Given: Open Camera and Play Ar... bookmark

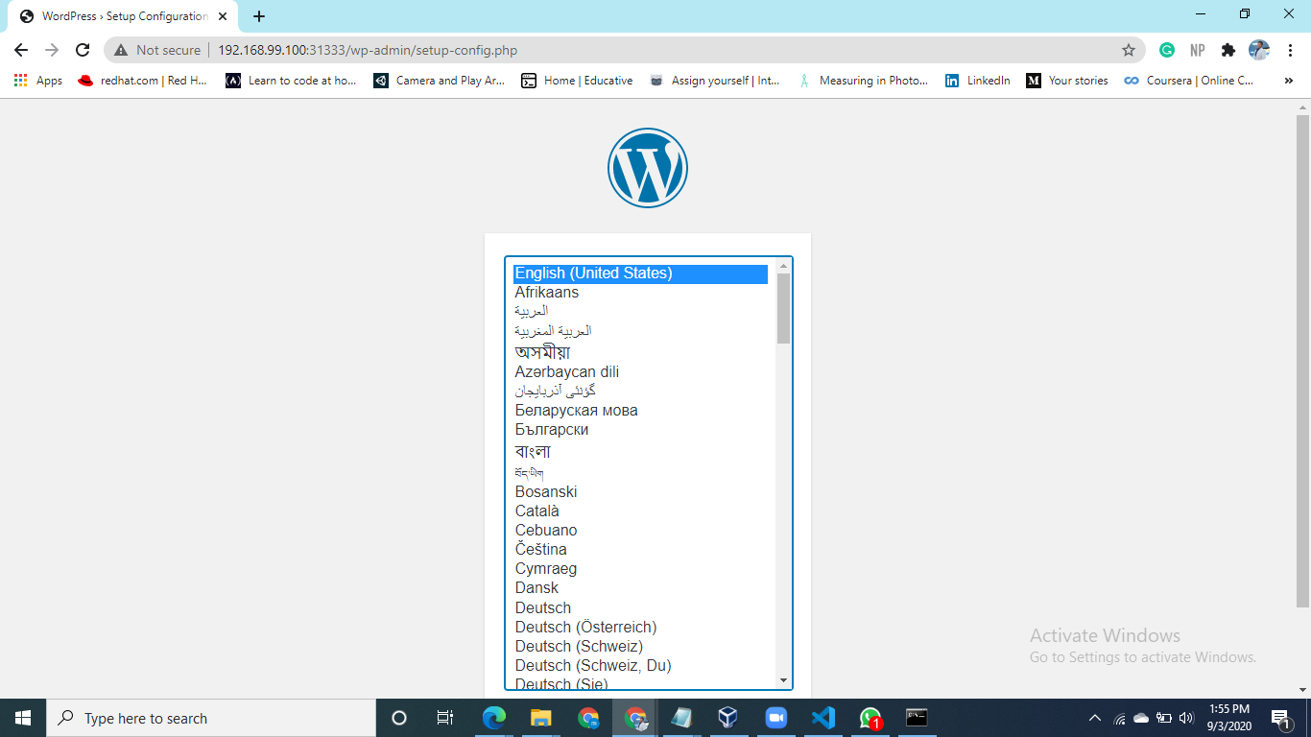Looking at the screenshot, I should (439, 81).
